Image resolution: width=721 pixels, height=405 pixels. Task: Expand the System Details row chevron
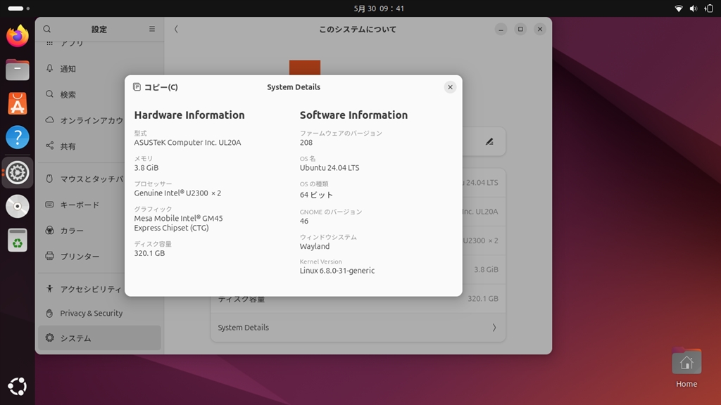coord(494,328)
